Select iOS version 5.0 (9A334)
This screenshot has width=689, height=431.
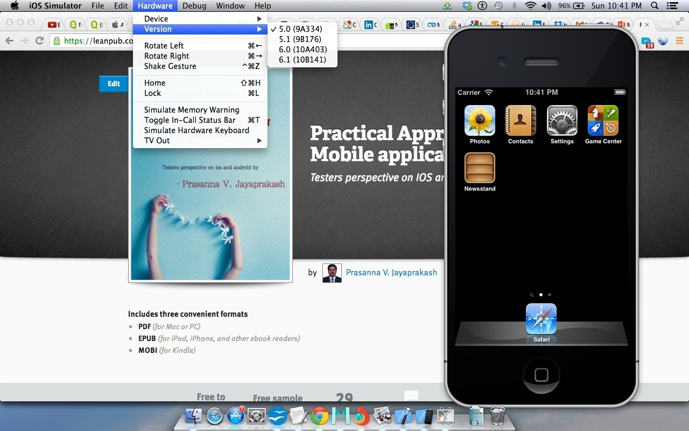pos(300,29)
